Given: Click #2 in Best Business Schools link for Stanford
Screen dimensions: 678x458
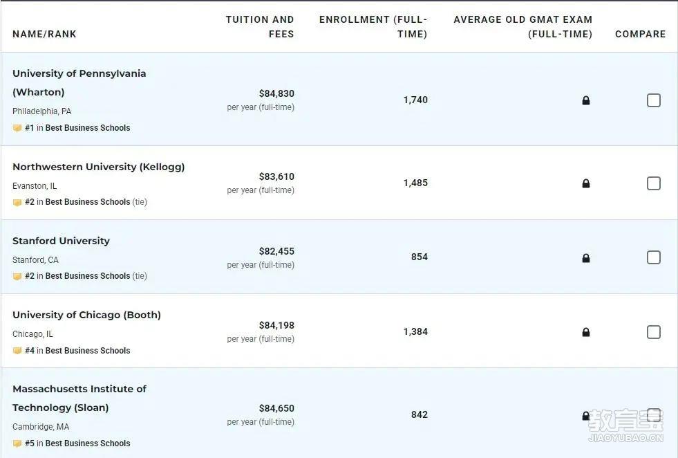Looking at the screenshot, I should pyautogui.click(x=77, y=276).
